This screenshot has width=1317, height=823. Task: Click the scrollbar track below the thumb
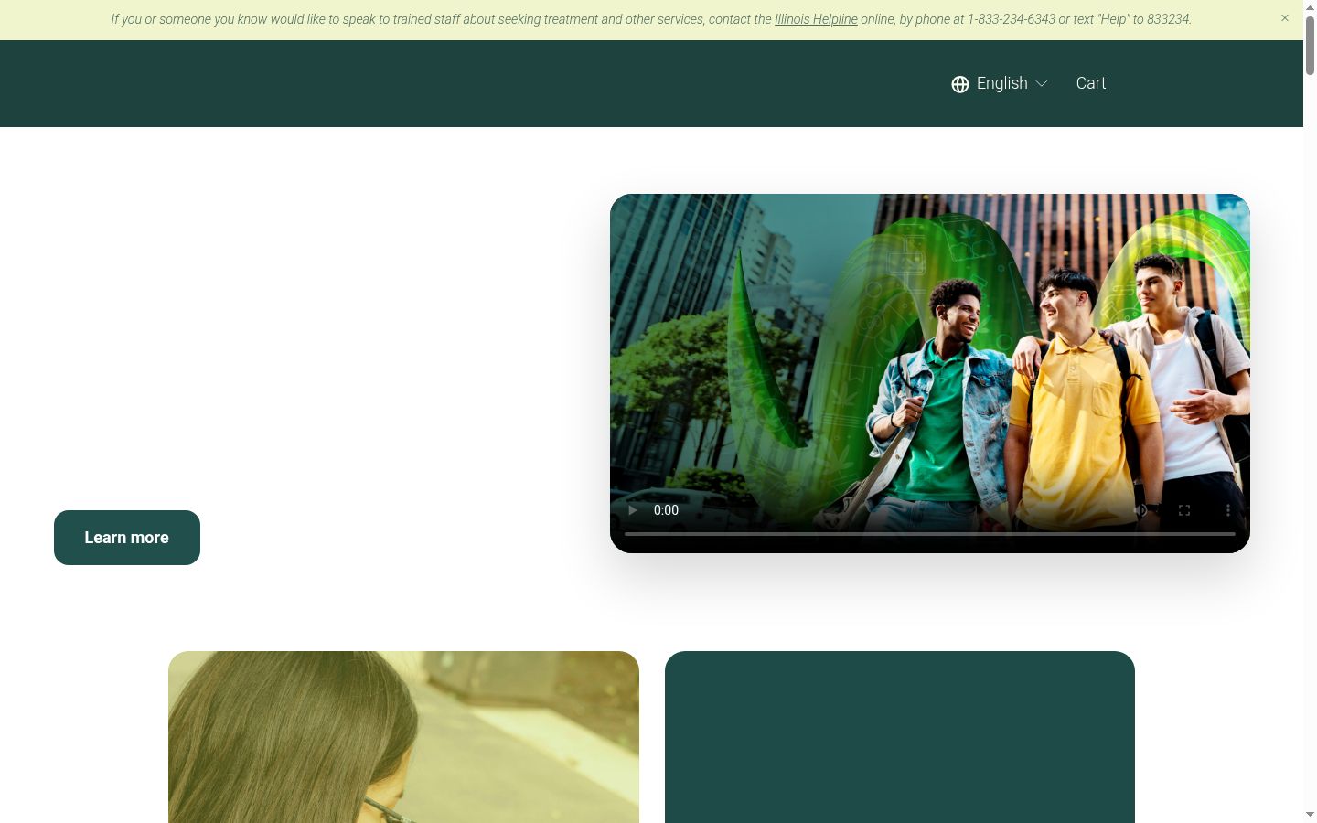[x=1310, y=439]
